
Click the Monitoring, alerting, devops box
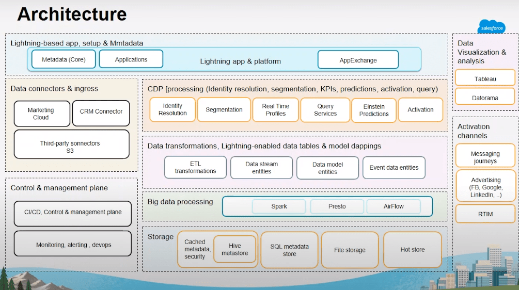(x=73, y=245)
